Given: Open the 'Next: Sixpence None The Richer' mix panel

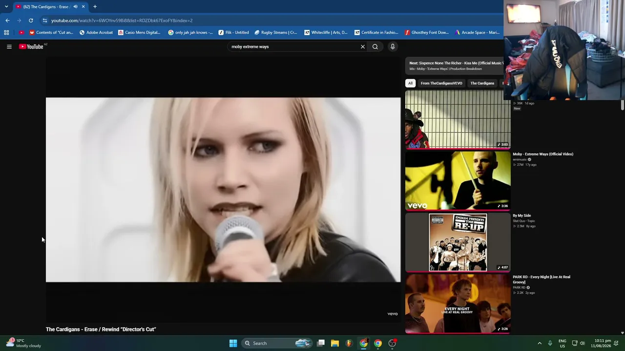Looking at the screenshot, I should point(456,66).
